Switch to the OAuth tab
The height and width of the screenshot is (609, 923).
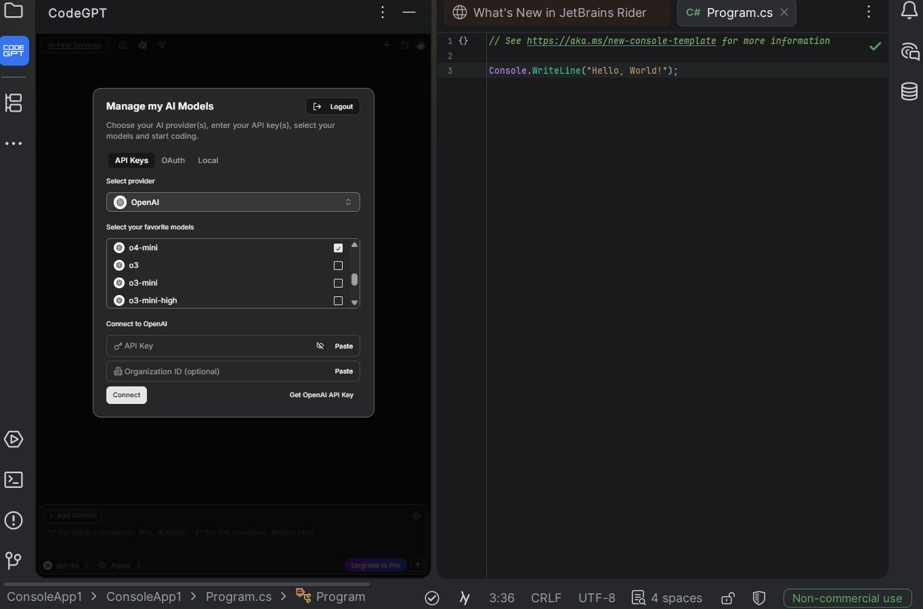[x=173, y=160]
